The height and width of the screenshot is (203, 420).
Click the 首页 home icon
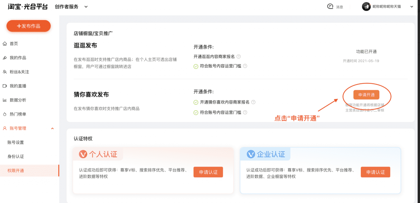coord(5,44)
